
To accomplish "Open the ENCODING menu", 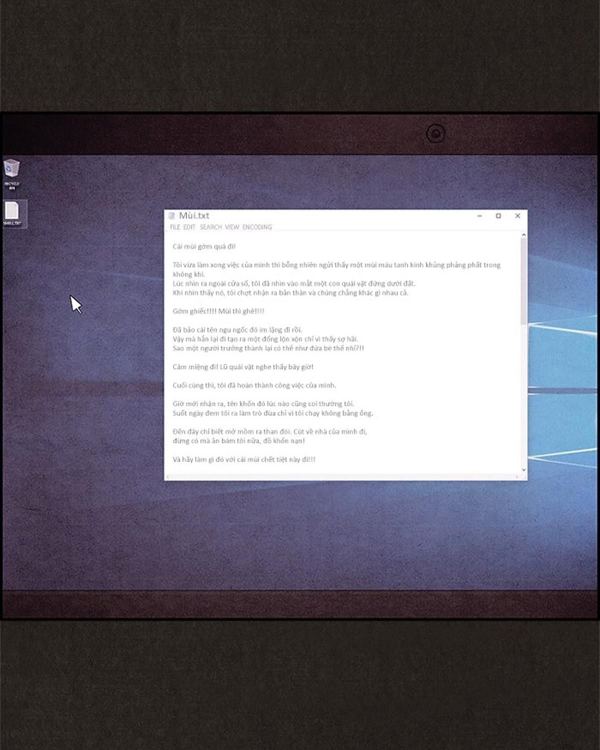I will tap(257, 227).
